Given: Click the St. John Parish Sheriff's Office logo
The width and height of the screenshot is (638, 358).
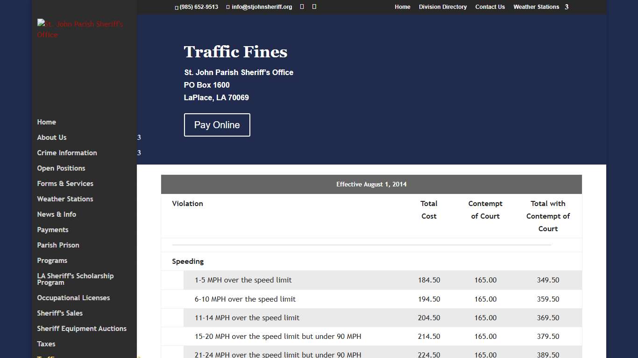Looking at the screenshot, I should coord(80,29).
